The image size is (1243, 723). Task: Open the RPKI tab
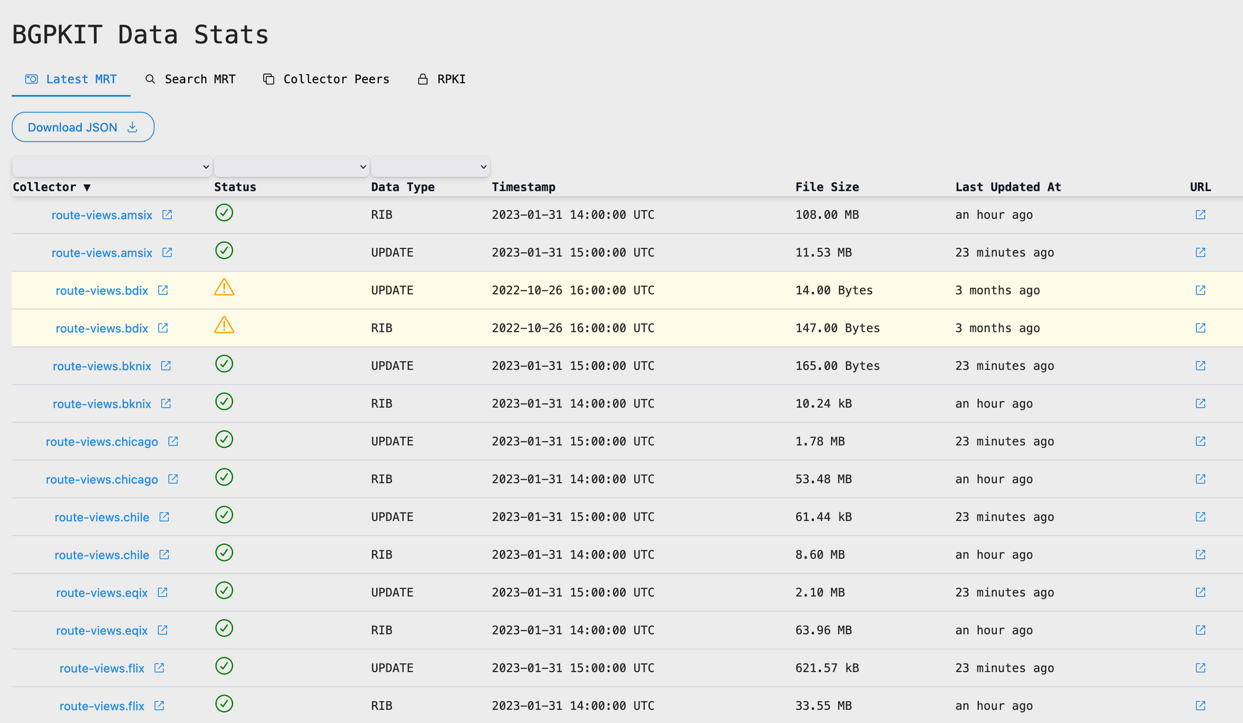[441, 79]
